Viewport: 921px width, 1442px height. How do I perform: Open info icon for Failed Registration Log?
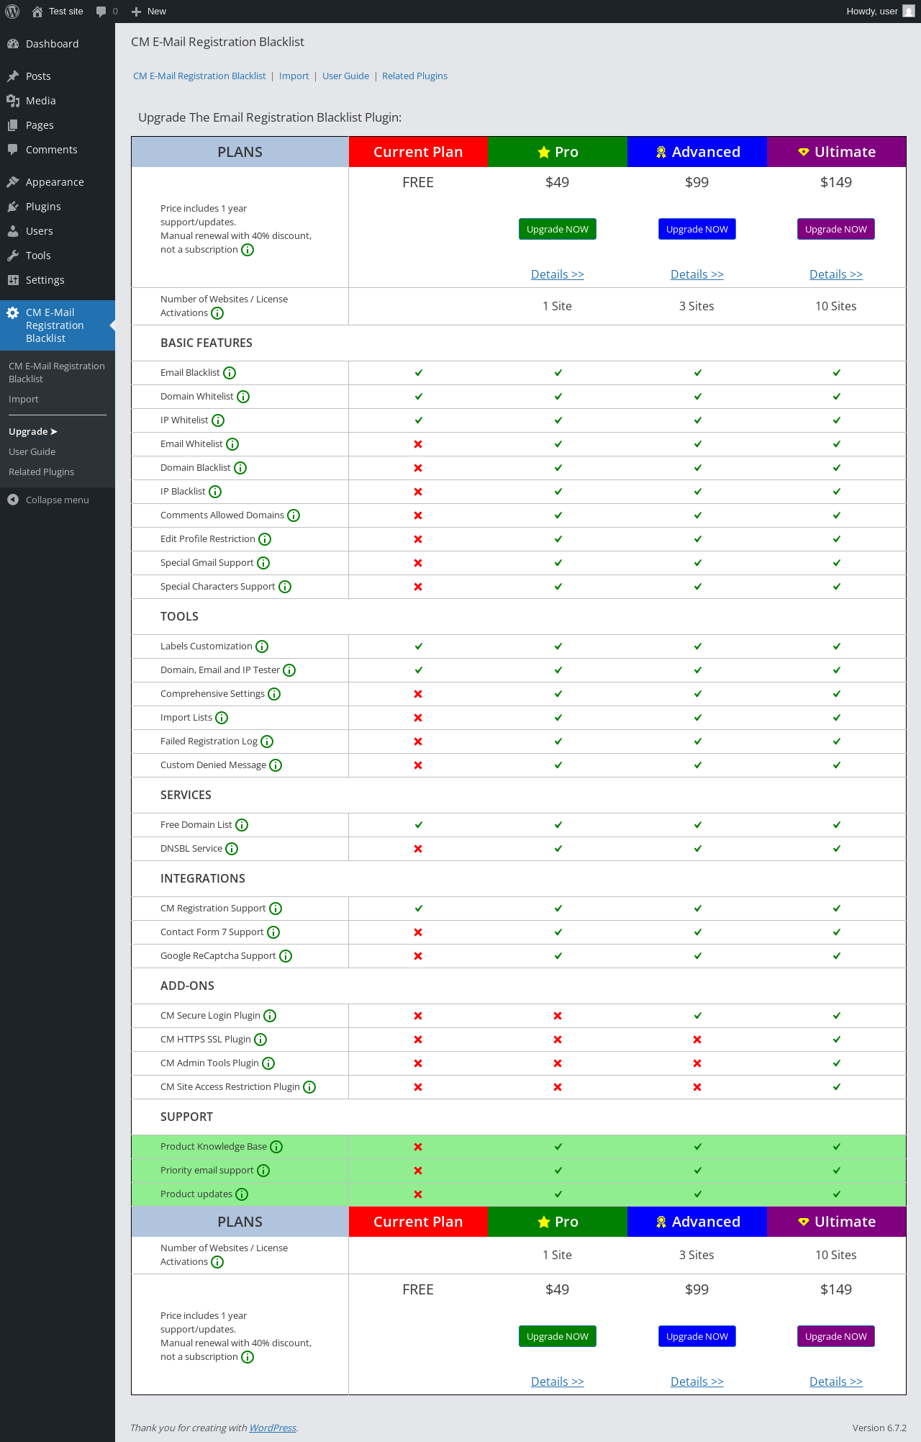[267, 742]
